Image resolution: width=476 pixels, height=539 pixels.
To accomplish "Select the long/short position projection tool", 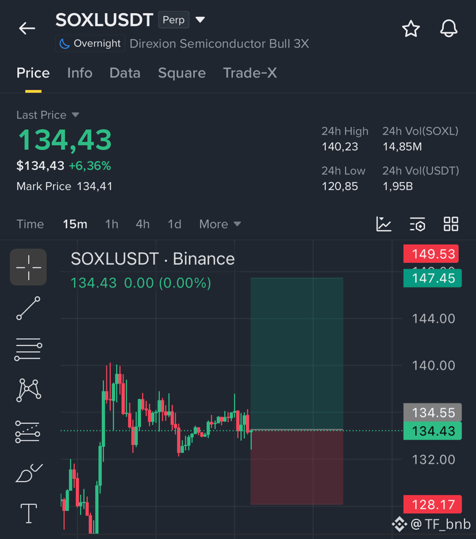I will 28,432.
